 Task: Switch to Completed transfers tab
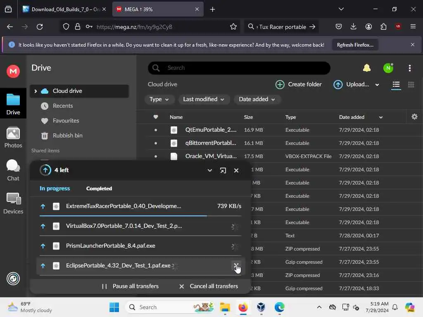coord(99,188)
